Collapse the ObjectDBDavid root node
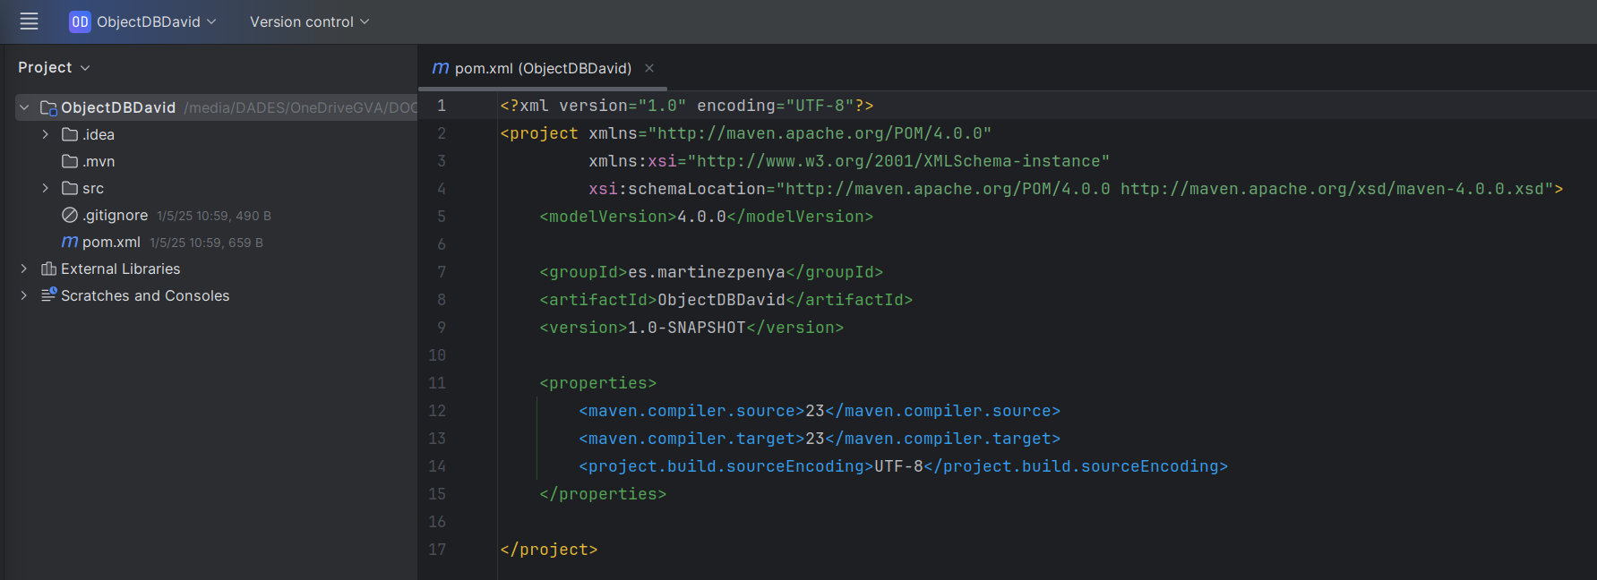 coord(24,107)
